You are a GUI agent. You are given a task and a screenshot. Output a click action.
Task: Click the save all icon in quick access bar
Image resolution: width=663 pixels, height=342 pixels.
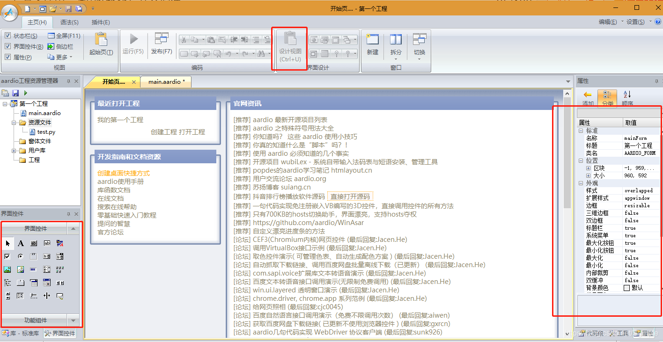(79, 9)
